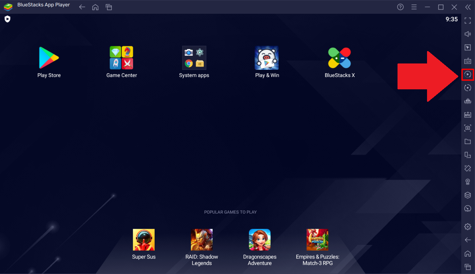Click the Memory trim (speedometer) icon
Viewport: 475px width, 274px height.
(468, 209)
